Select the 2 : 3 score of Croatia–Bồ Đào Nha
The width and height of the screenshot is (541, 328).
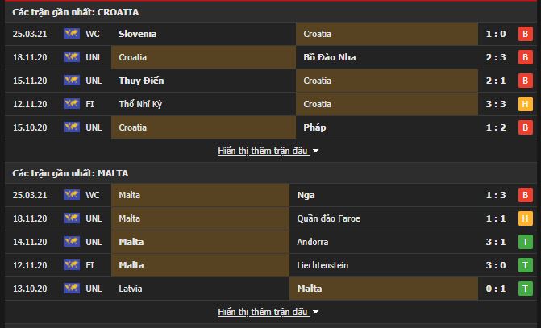(496, 57)
